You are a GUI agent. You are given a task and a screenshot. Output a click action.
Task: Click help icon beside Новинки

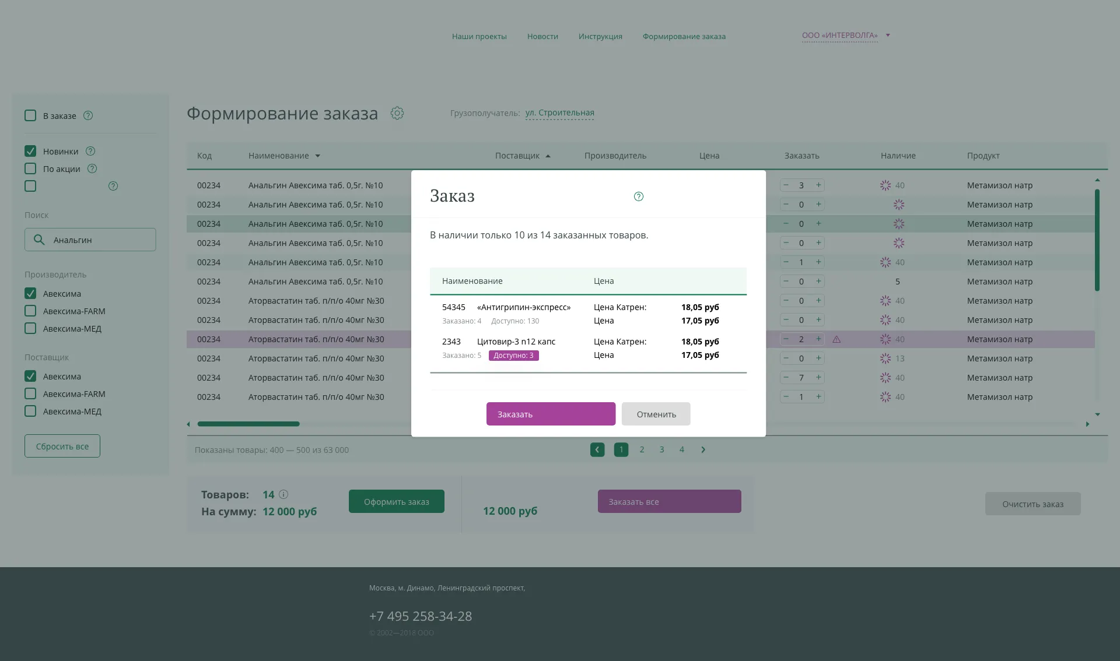click(x=90, y=151)
